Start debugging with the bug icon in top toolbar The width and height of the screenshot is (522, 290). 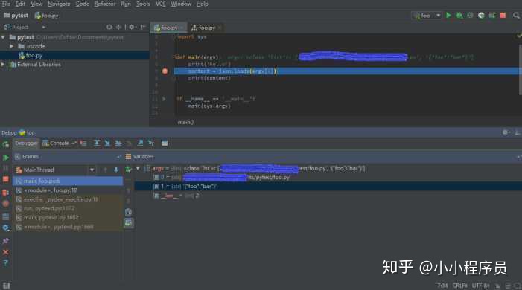coord(459,16)
